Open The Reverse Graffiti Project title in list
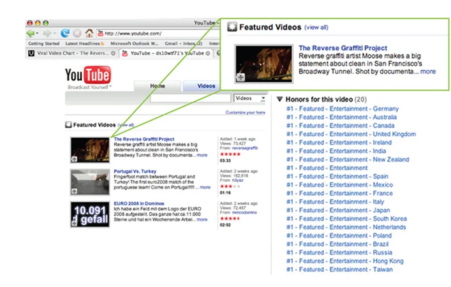Viewport: 451px width, 287px height. pyautogui.click(x=144, y=139)
